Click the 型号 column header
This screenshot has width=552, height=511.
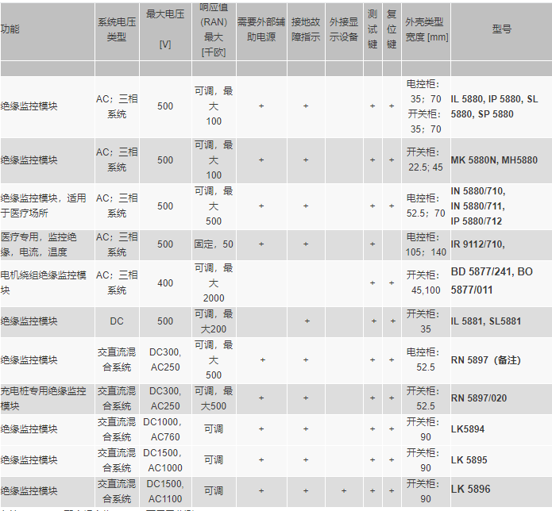click(501, 29)
